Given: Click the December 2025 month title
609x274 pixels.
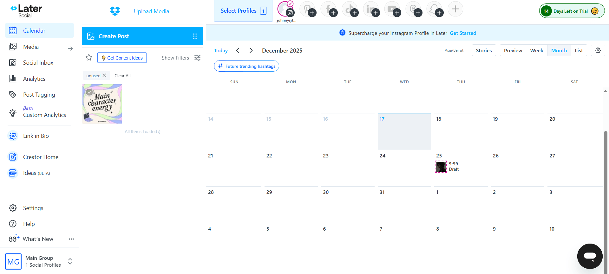Looking at the screenshot, I should tap(282, 50).
